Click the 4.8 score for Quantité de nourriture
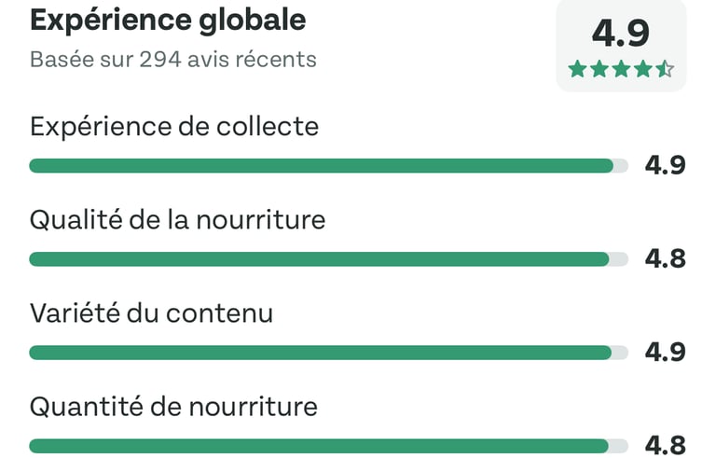The image size is (716, 458). [x=666, y=445]
